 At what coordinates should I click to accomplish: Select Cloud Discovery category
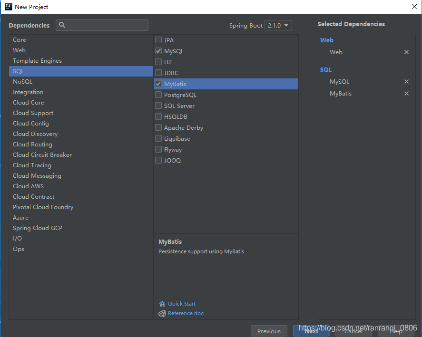pos(81,134)
